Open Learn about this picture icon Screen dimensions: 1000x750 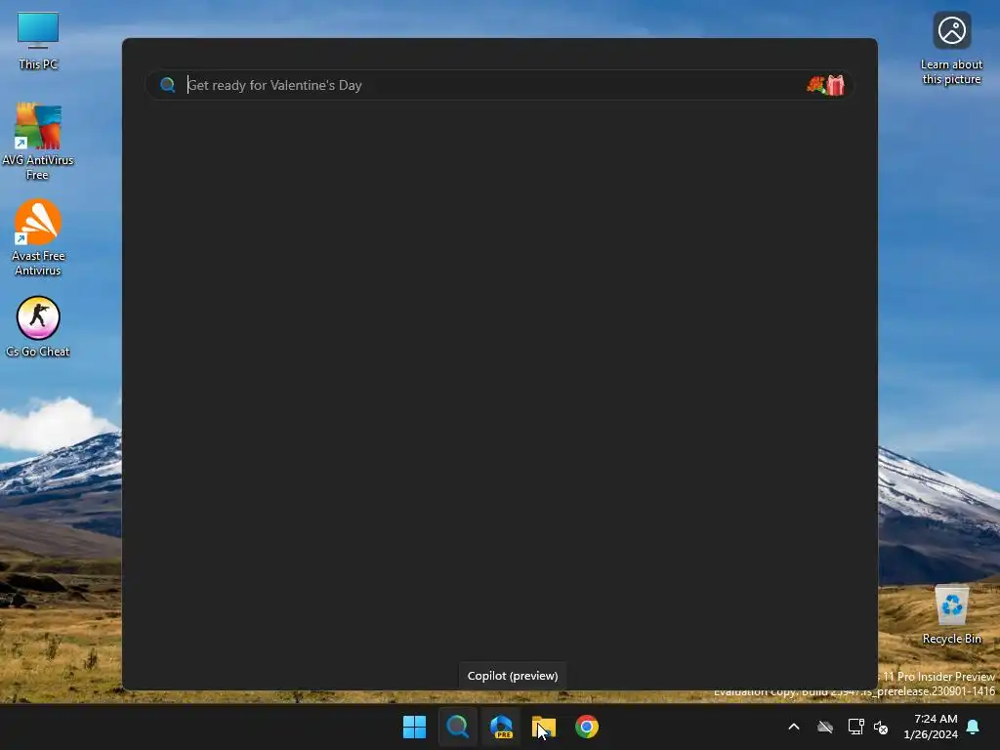pyautogui.click(x=951, y=49)
